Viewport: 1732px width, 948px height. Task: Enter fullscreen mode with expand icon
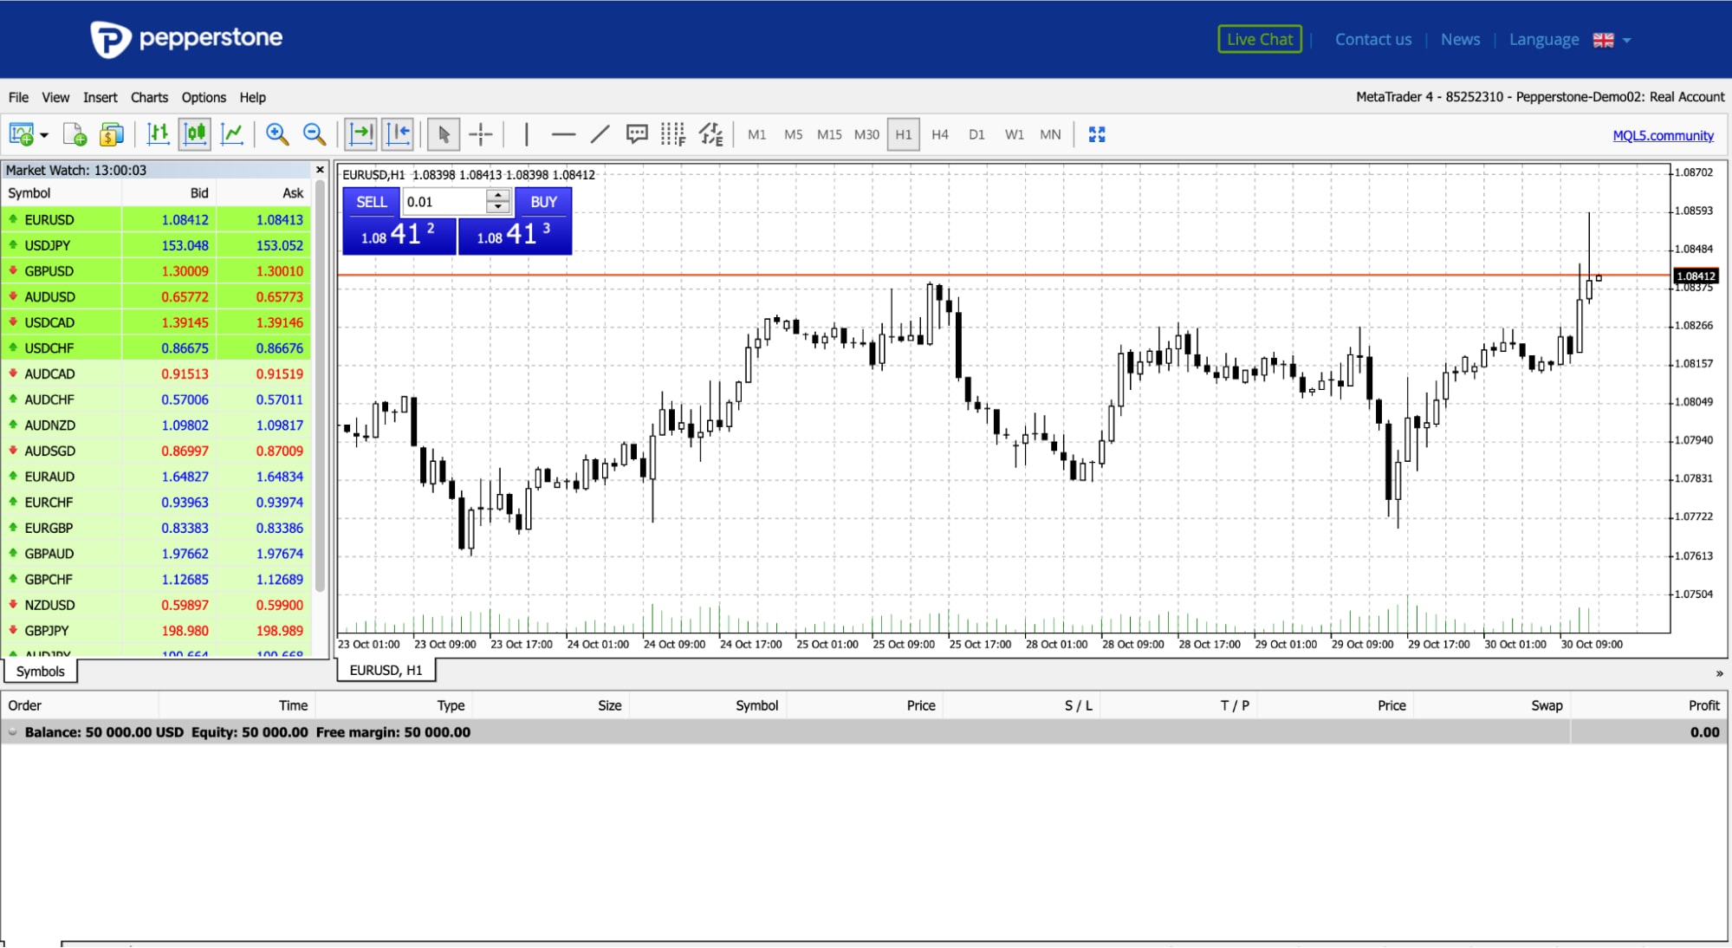click(x=1097, y=134)
